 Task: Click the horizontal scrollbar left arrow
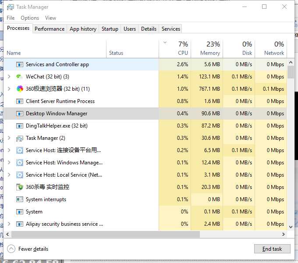click(x=7, y=235)
